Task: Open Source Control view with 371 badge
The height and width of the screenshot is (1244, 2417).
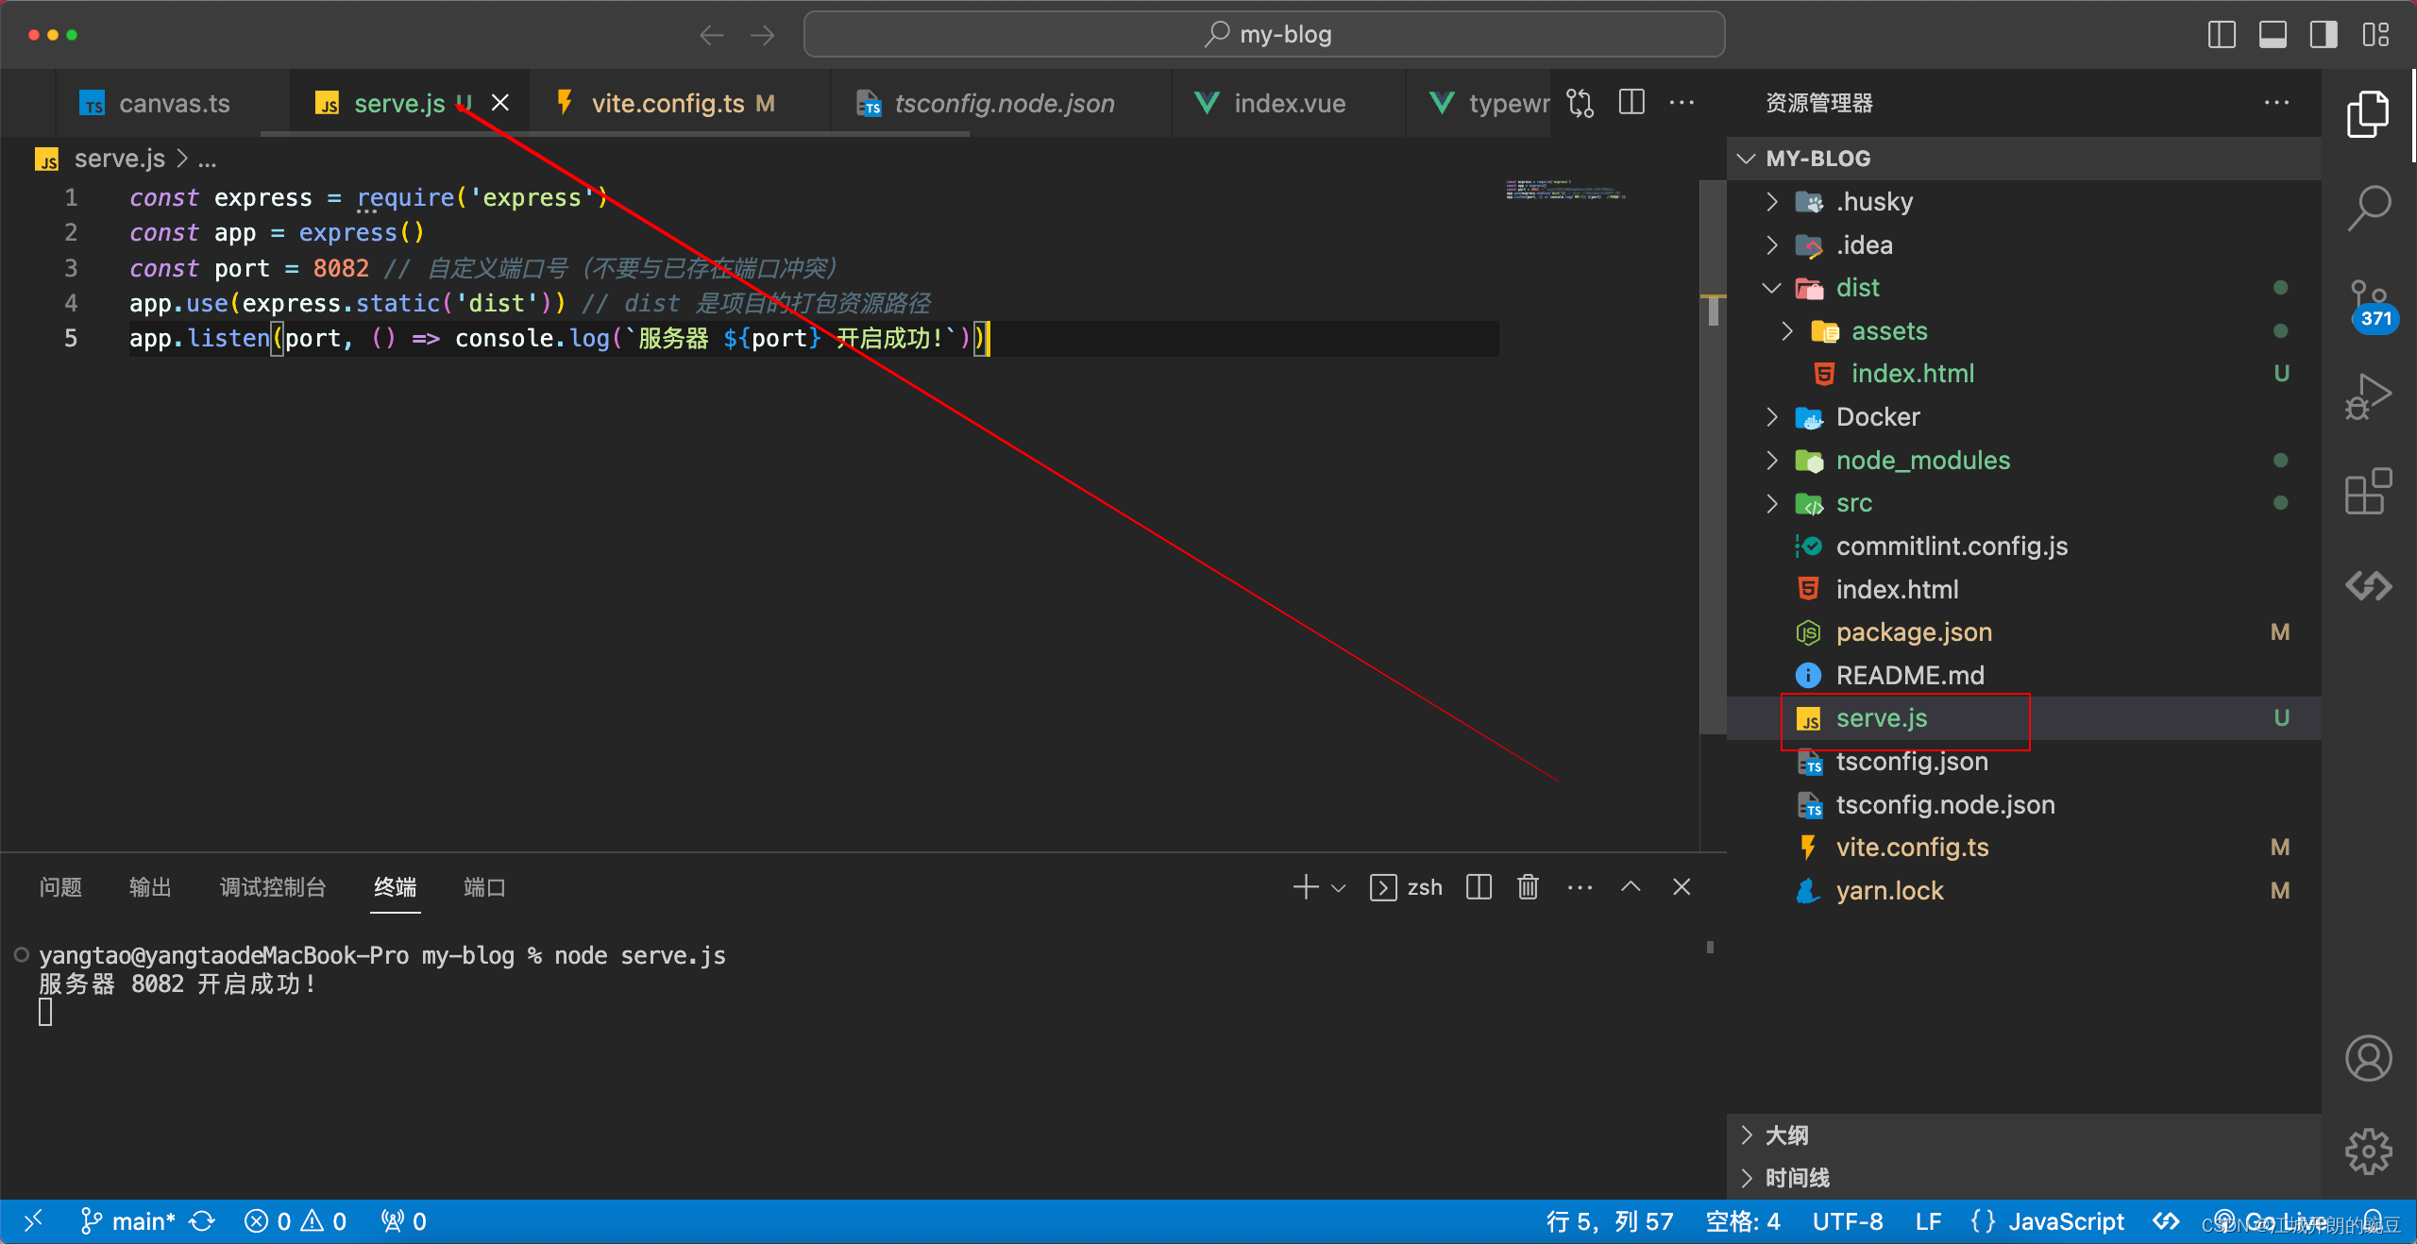Action: pos(2368,304)
